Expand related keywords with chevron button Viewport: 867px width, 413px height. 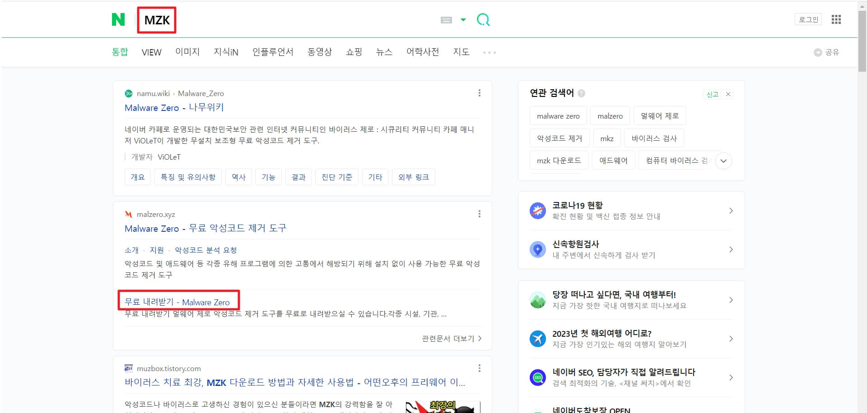point(723,161)
